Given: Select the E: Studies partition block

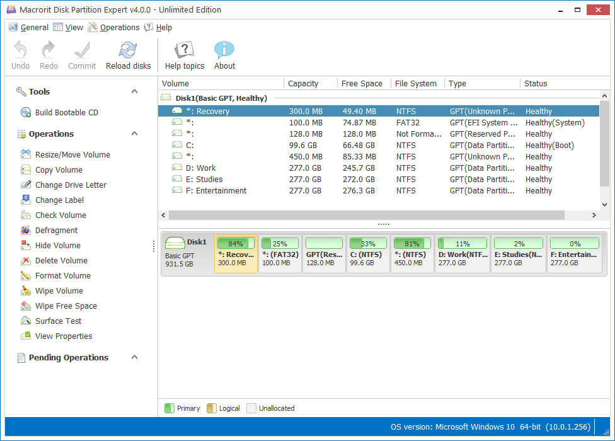Looking at the screenshot, I should point(519,254).
